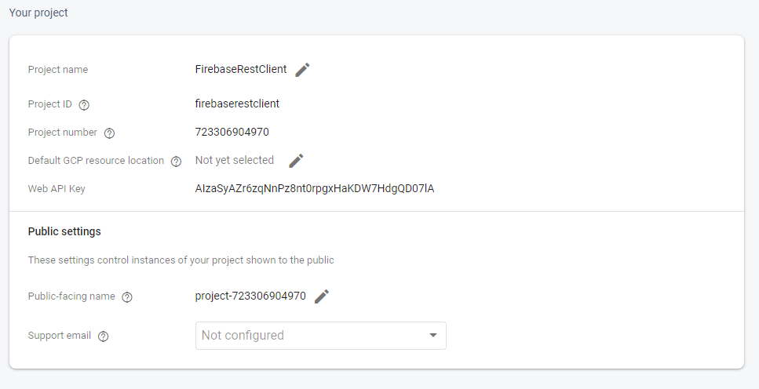Open help for Project number
This screenshot has height=389, width=759.
(109, 133)
